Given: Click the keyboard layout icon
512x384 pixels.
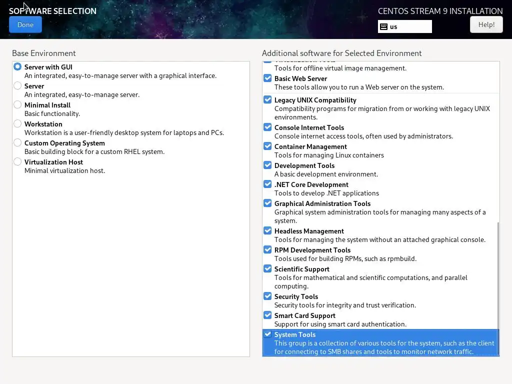Looking at the screenshot, I should [383, 26].
